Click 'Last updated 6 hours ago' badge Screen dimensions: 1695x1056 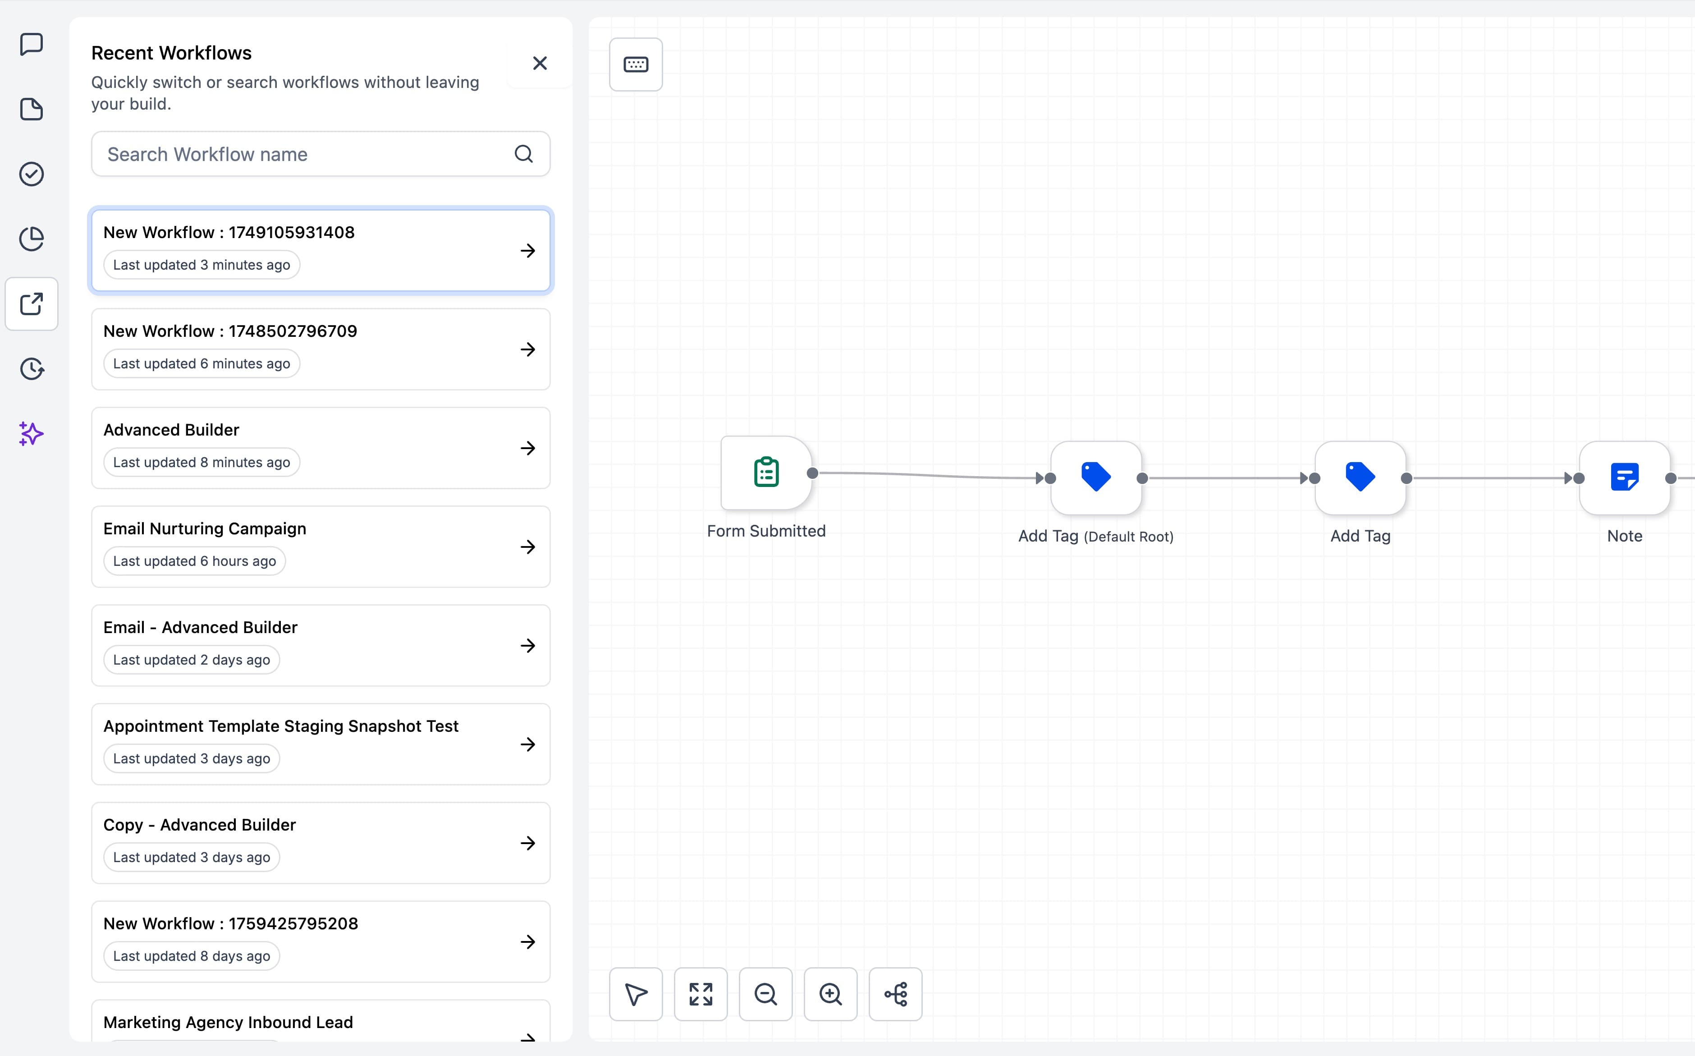coord(195,561)
